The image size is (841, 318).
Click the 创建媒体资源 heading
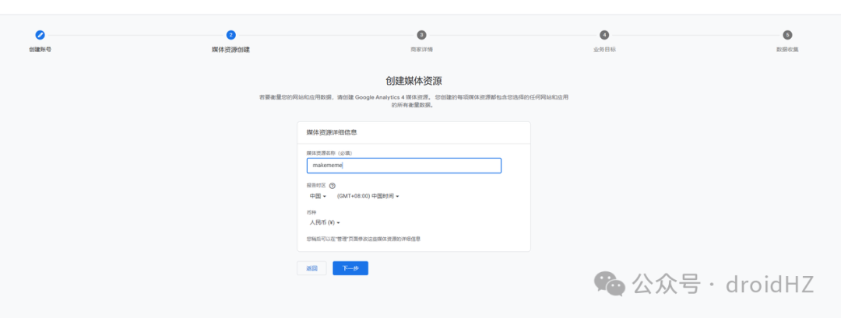coord(413,80)
